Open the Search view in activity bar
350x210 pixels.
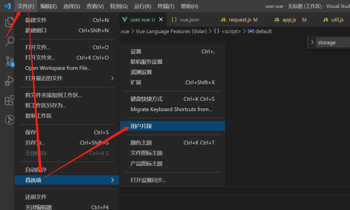(x=10, y=42)
